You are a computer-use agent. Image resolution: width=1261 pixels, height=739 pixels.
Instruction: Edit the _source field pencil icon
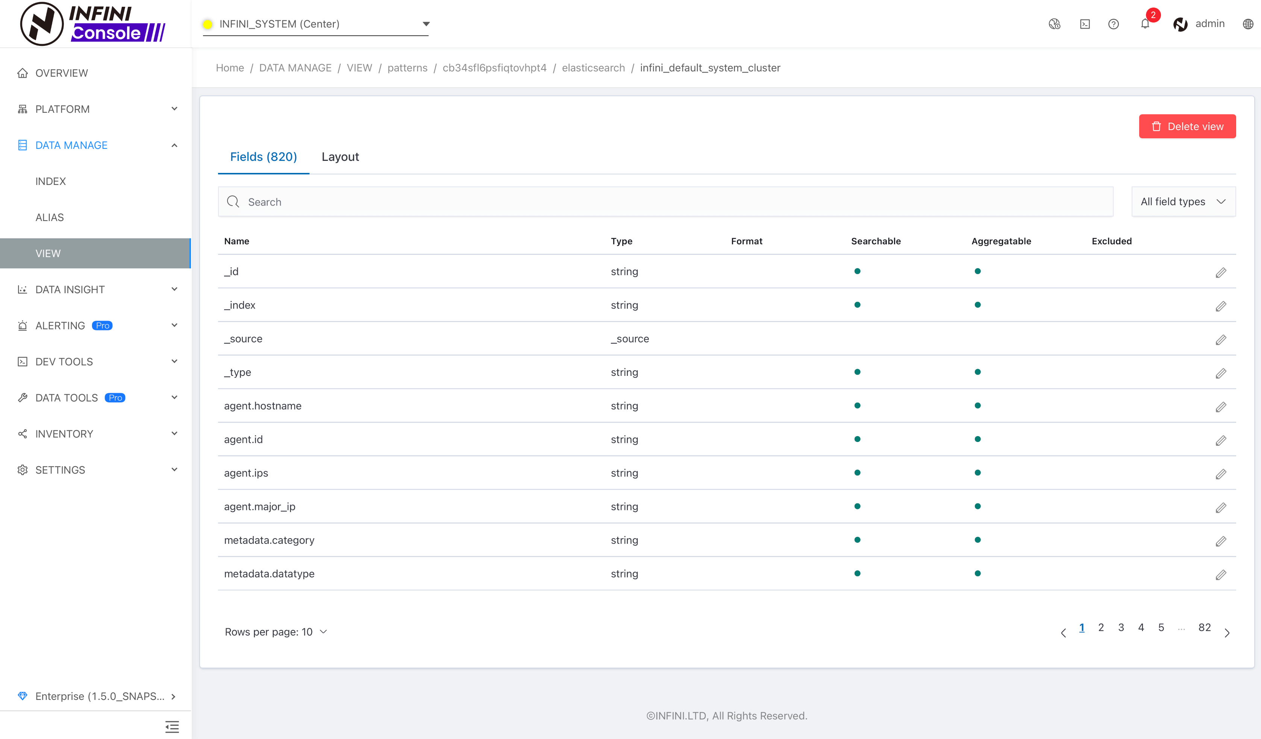[1221, 340]
